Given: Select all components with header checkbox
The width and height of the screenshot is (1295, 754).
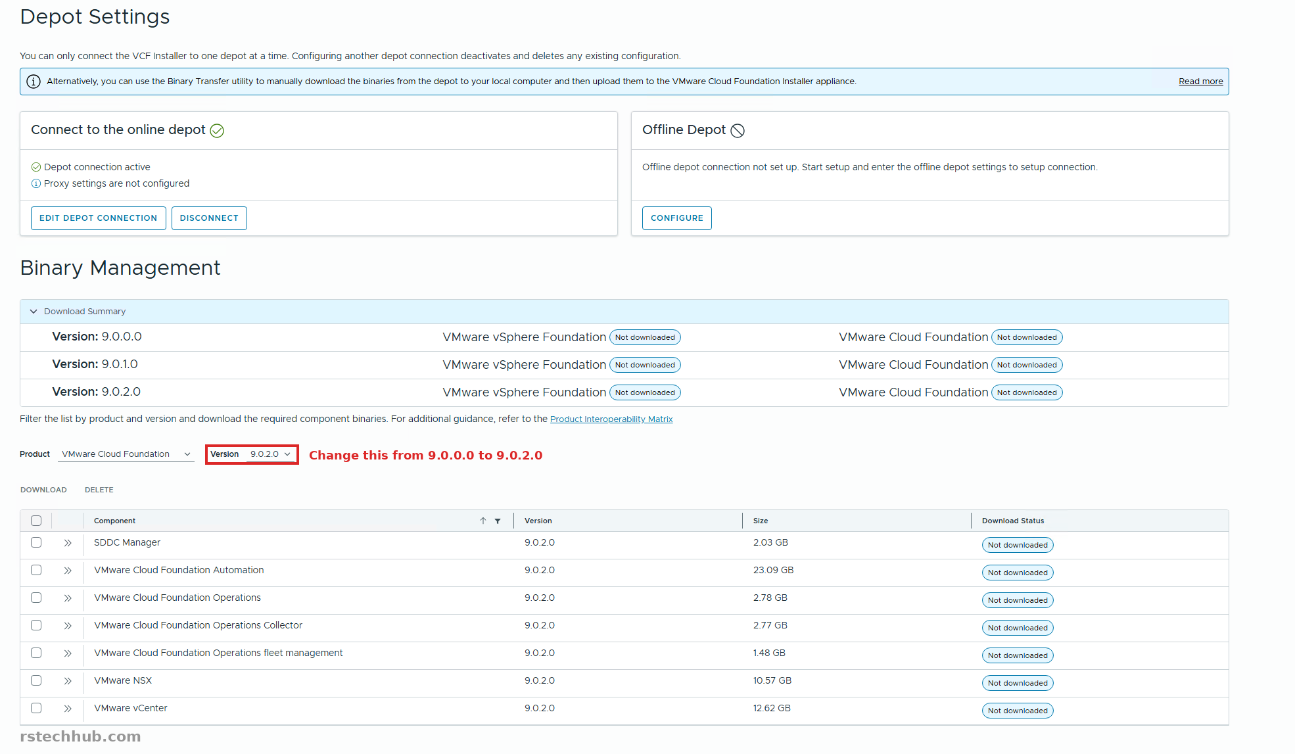Looking at the screenshot, I should (36, 521).
